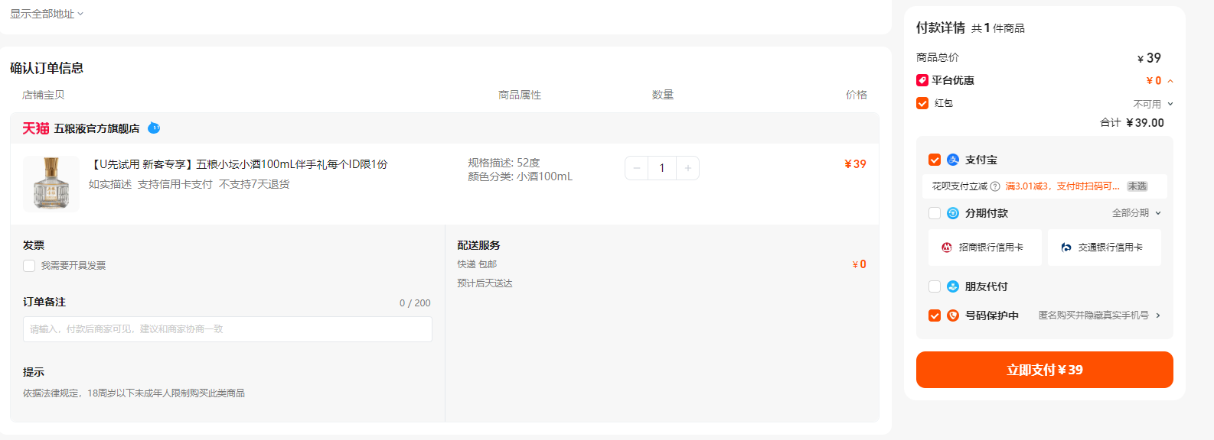Open 匿名购买并隐藏真实手机号 arrow

1158,315
